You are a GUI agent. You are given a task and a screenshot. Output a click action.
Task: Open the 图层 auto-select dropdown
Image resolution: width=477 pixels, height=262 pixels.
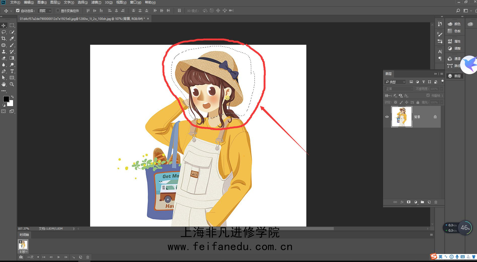[45, 11]
